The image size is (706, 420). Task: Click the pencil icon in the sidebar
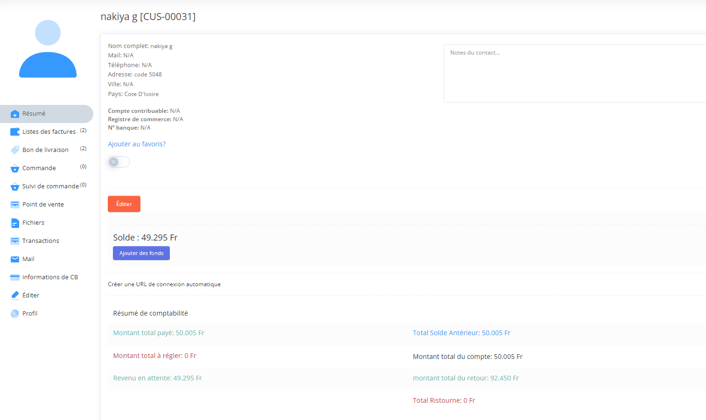click(15, 296)
